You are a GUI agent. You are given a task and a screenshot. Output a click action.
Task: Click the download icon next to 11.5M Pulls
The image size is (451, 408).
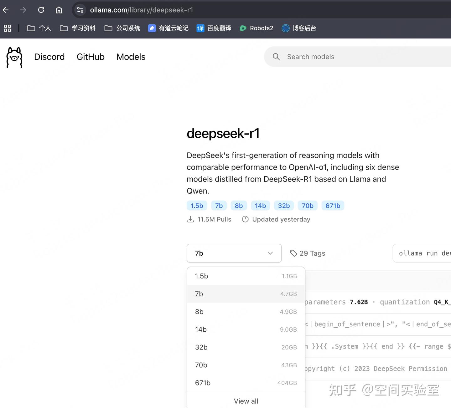click(x=190, y=219)
